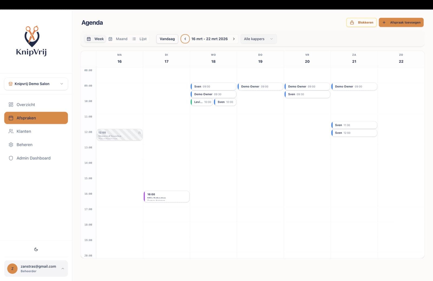Open Sven 12:00 appointment on Saturday
Viewport: 433px width, 281px height.
pos(354,133)
